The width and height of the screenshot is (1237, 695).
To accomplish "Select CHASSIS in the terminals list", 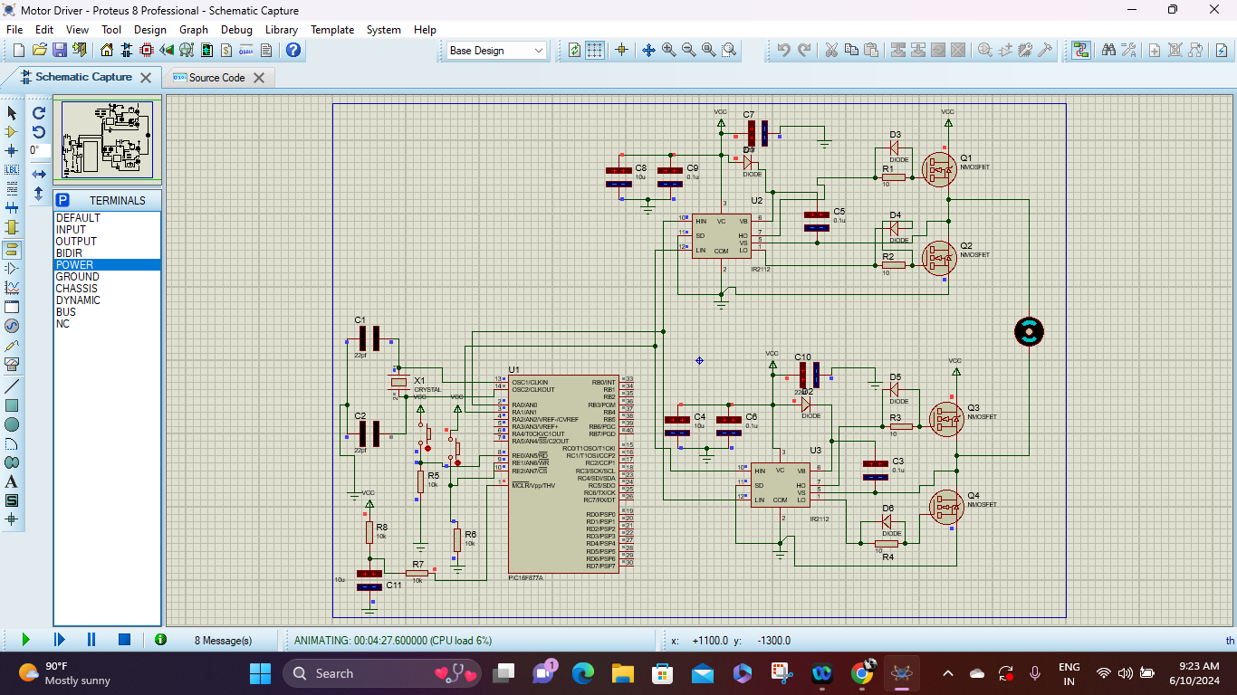I will 107,289.
